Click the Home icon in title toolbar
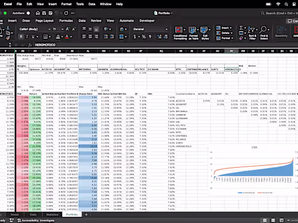 click(38, 13)
